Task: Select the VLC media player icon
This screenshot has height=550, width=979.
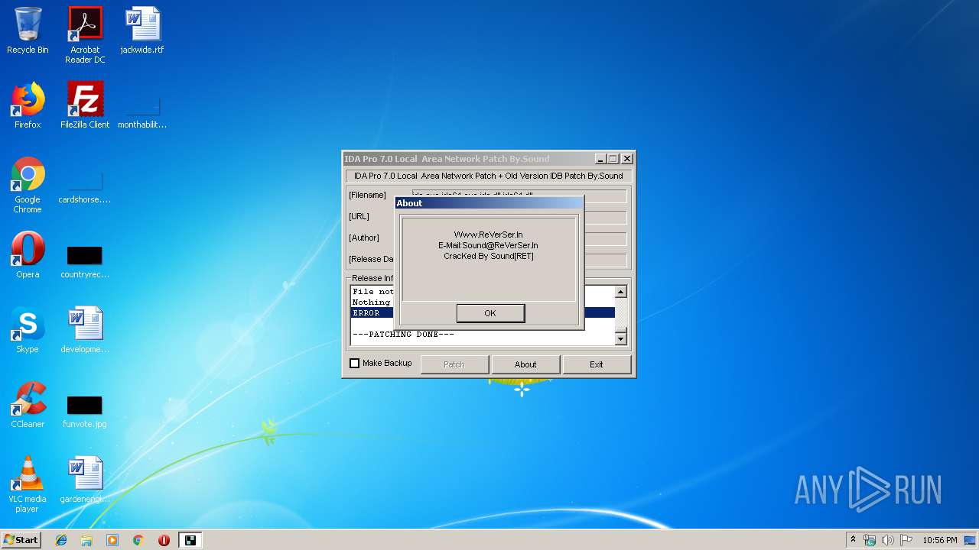Action: pyautogui.click(x=28, y=484)
